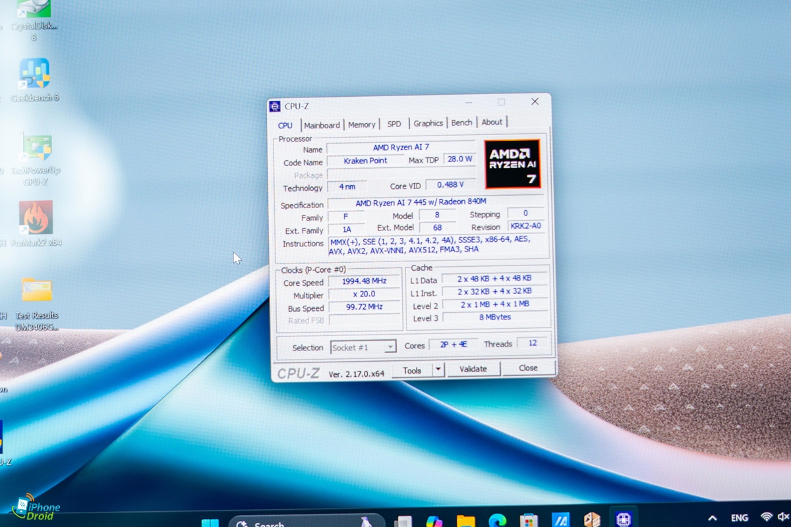Open the Geekbench 6 desktop shortcut
The image size is (791, 527).
pyautogui.click(x=34, y=74)
